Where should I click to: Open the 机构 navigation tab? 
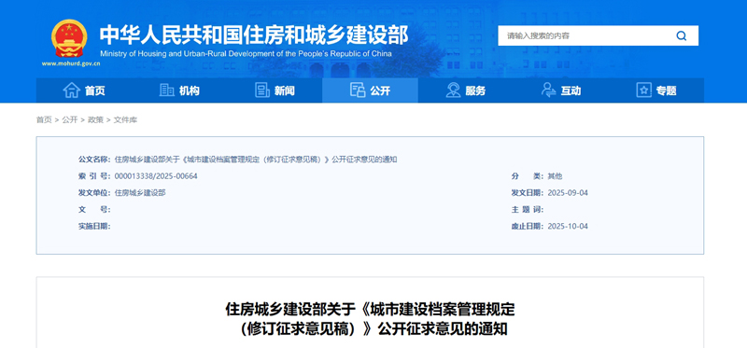179,90
